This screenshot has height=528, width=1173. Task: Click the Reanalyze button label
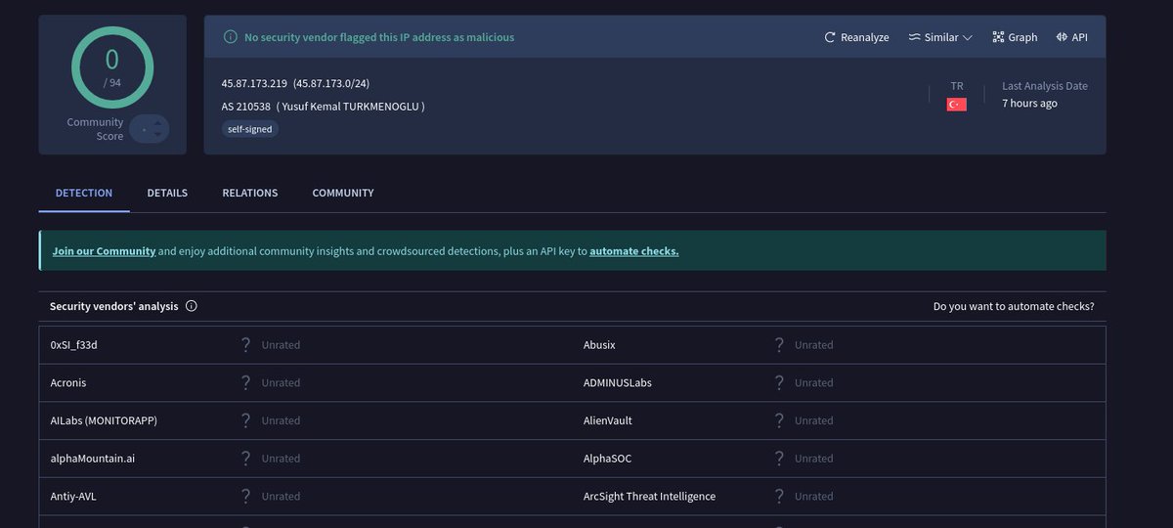(x=865, y=37)
